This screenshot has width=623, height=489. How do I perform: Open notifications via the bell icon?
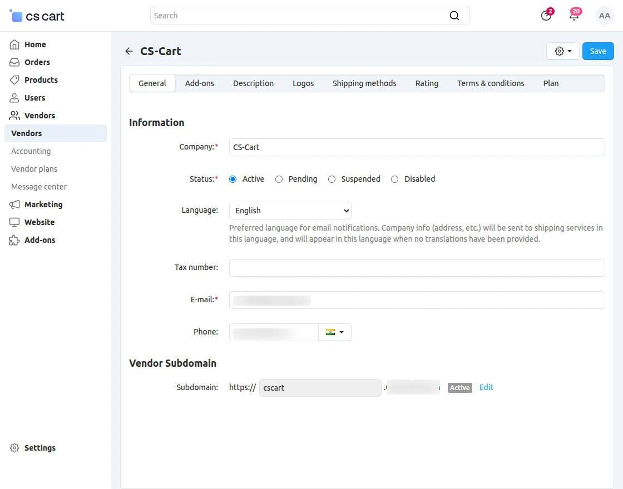574,16
